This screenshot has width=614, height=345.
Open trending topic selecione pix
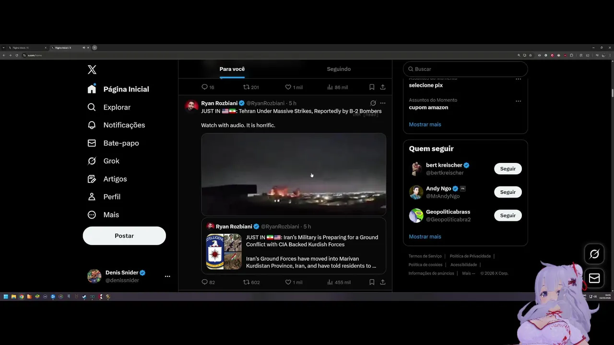pyautogui.click(x=425, y=85)
